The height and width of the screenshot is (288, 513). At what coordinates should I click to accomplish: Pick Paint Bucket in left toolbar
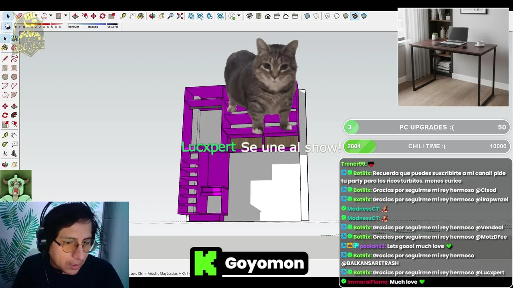pyautogui.click(x=5, y=47)
